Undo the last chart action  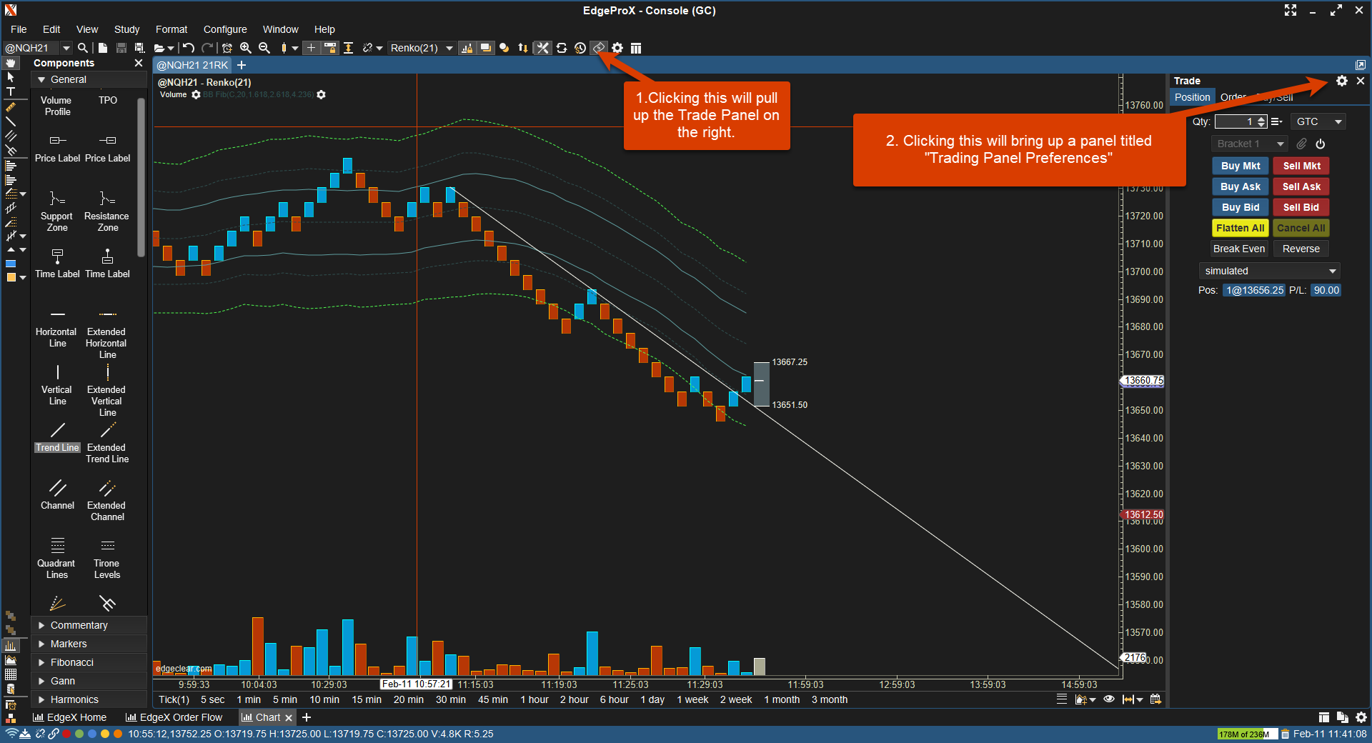click(x=188, y=48)
